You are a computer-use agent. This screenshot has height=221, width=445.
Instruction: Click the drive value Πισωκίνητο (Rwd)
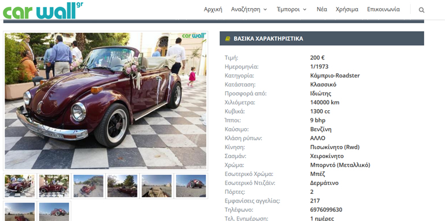point(335,147)
